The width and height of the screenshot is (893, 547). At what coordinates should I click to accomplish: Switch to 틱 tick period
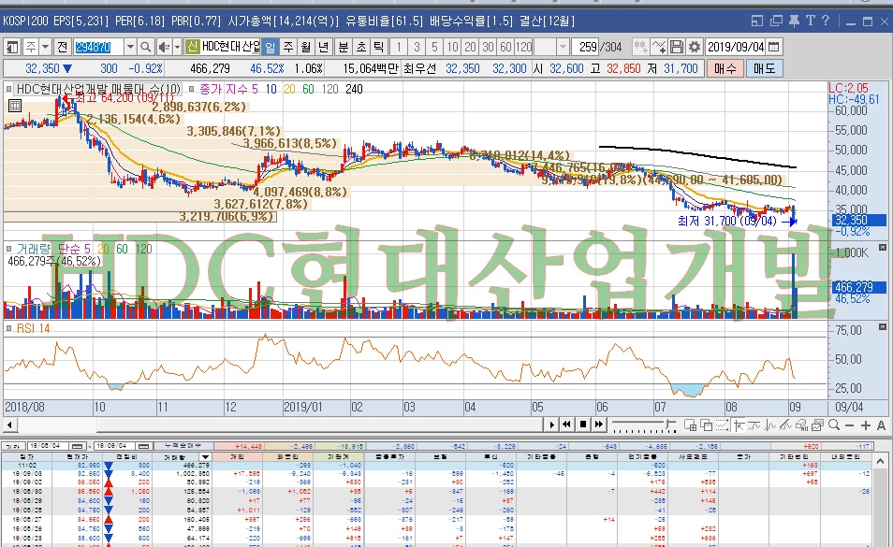click(379, 47)
